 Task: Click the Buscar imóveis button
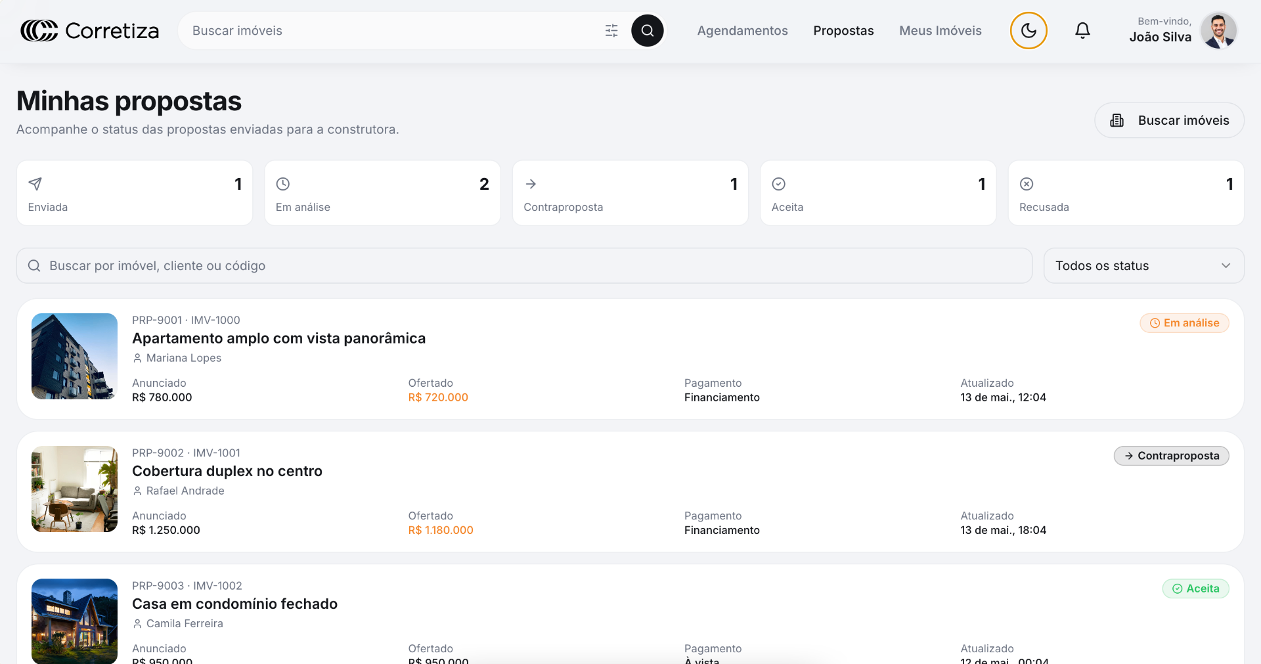coord(1169,120)
